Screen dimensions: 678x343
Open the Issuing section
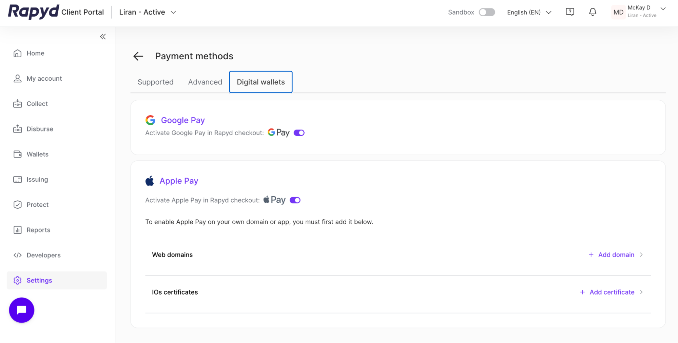(37, 179)
